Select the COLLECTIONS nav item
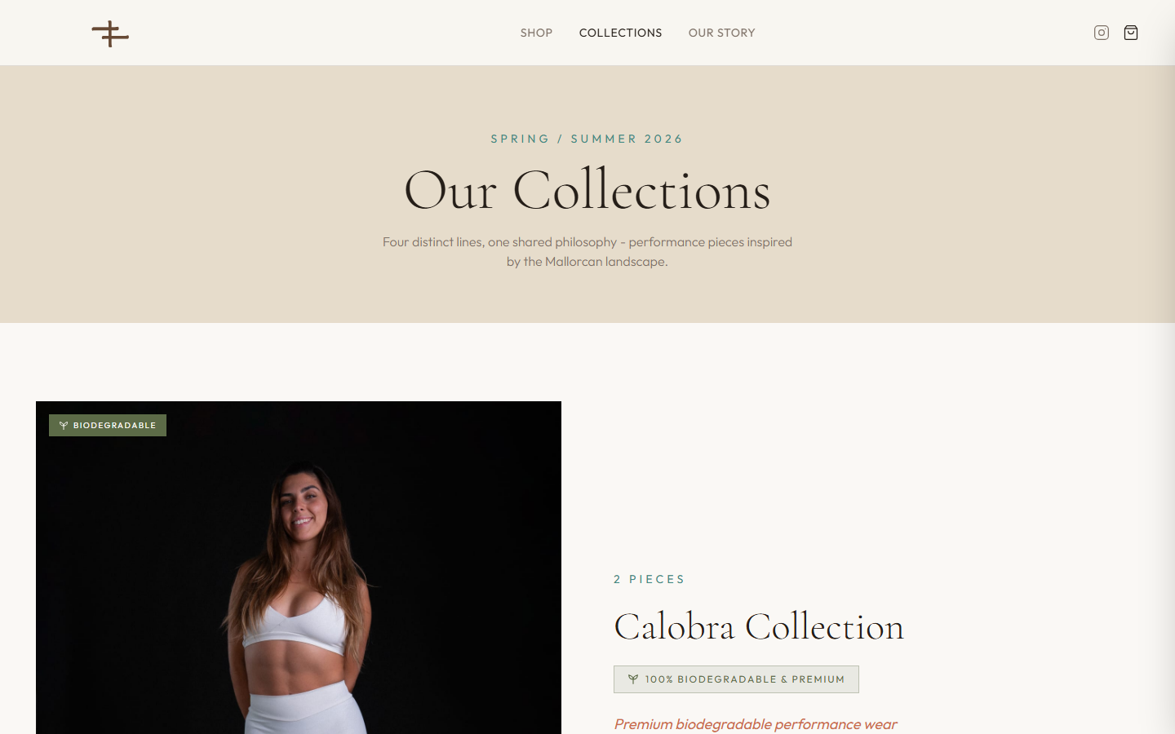 click(620, 33)
